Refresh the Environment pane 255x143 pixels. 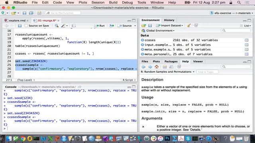pos(196,25)
